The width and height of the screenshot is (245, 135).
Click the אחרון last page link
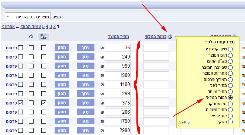pyautogui.click(x=8, y=26)
